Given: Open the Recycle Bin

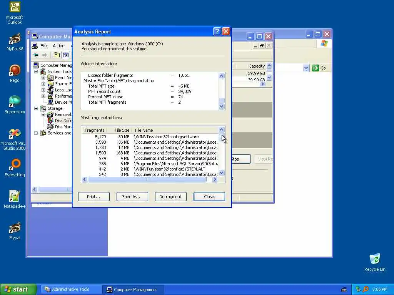Looking at the screenshot, I should coord(375,262).
